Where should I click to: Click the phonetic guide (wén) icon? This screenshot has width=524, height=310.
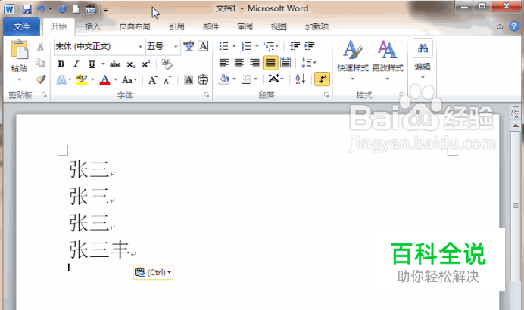coord(189,46)
